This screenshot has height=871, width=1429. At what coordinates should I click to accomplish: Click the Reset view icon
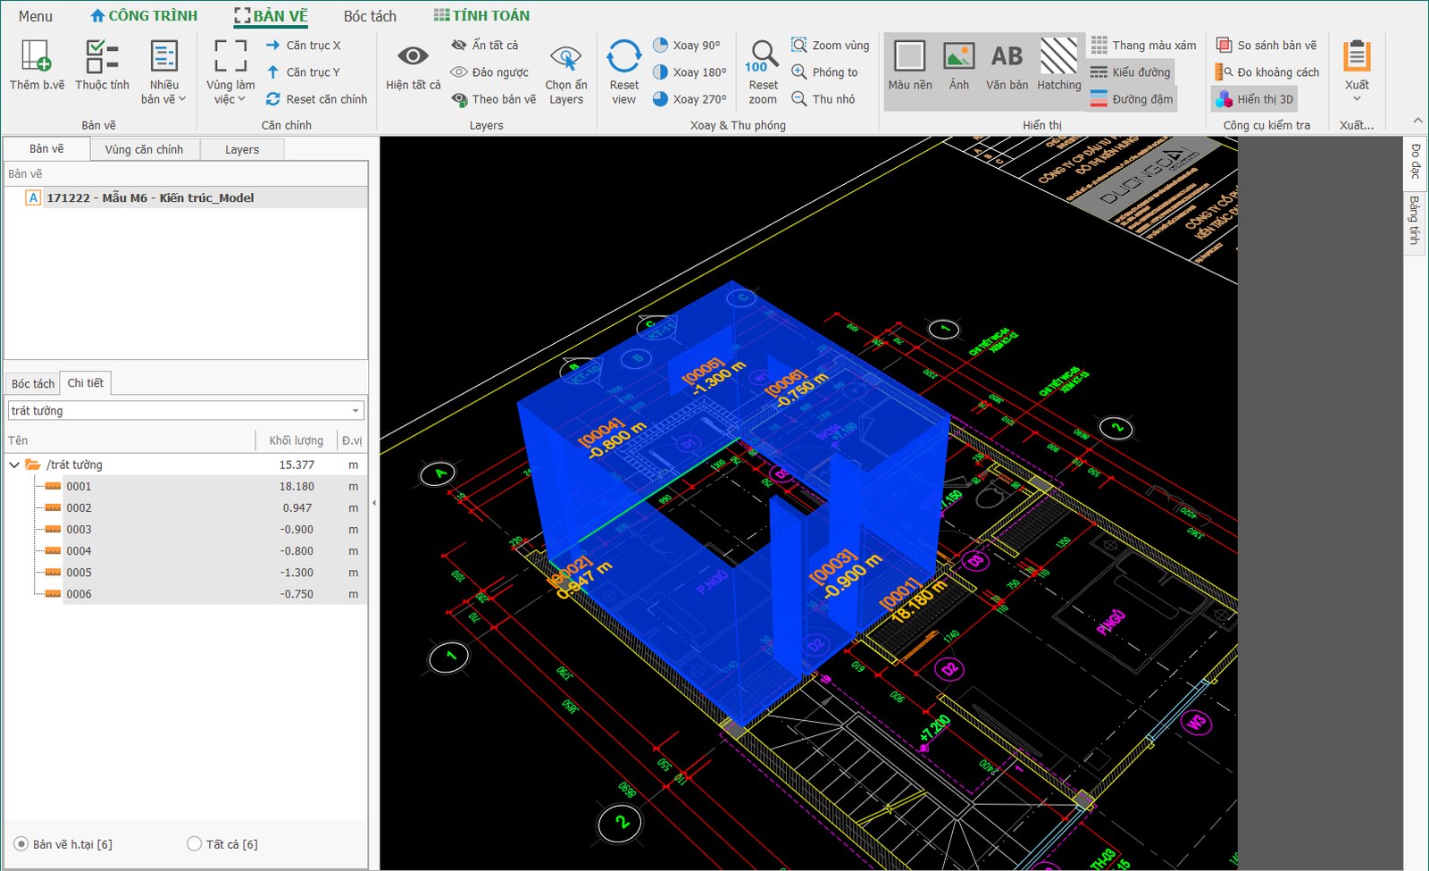[623, 56]
